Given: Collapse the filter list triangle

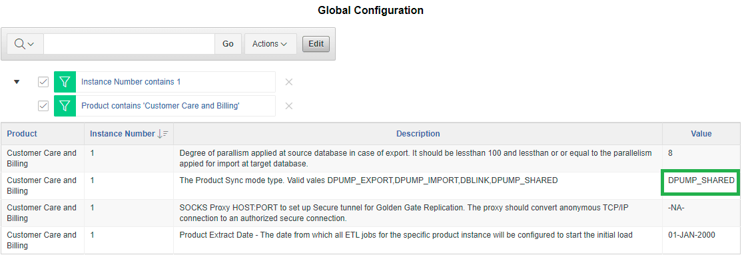Looking at the screenshot, I should click(17, 82).
